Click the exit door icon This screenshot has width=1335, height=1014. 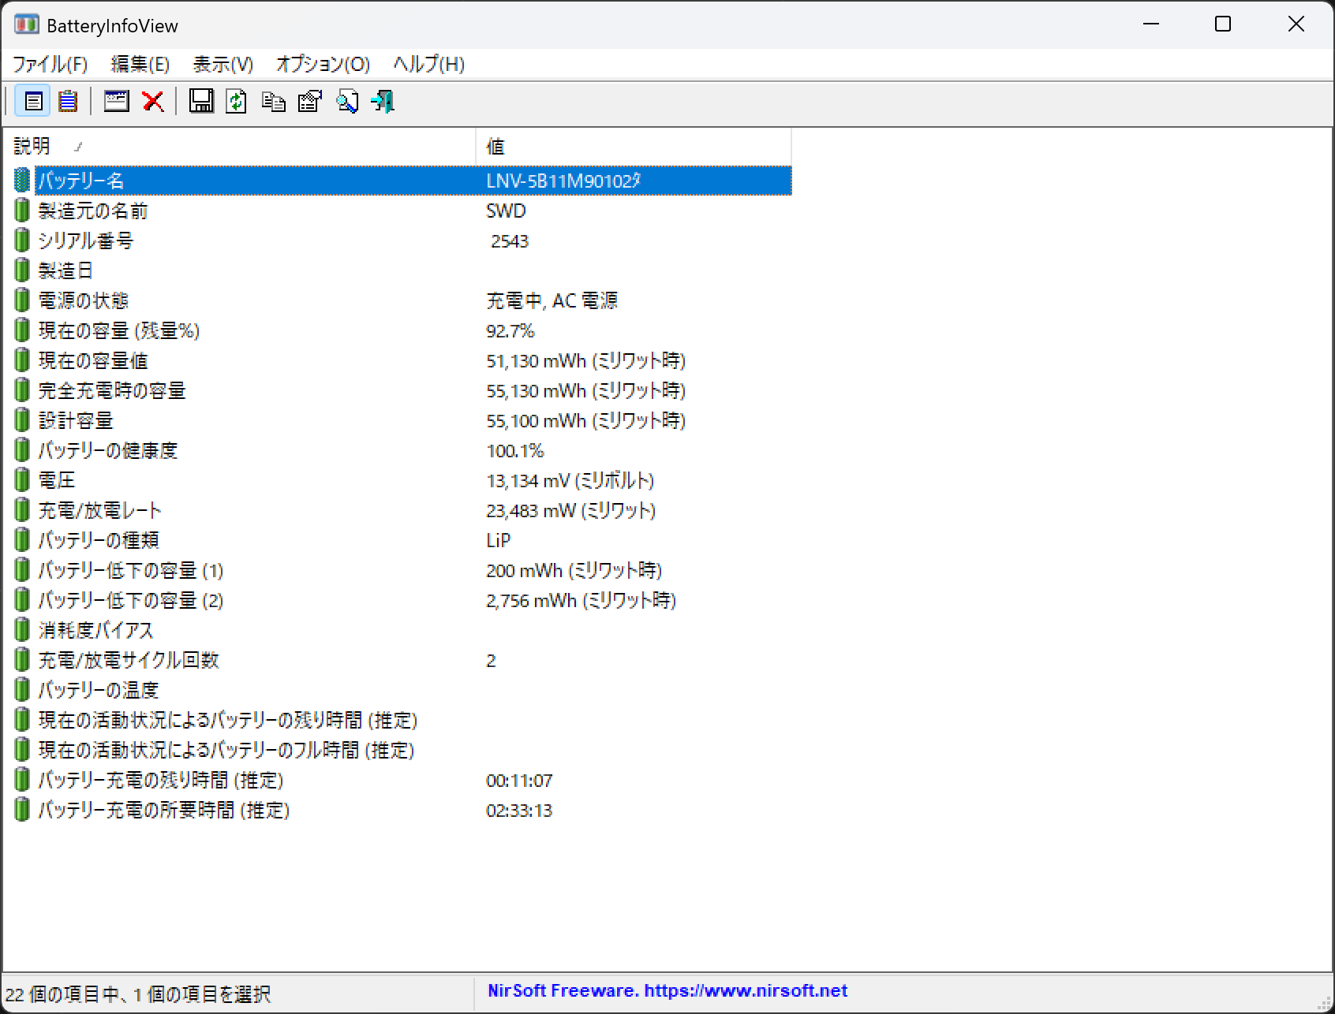[x=383, y=101]
